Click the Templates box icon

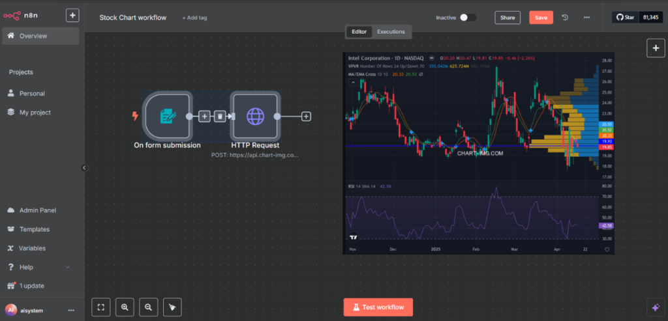point(11,229)
